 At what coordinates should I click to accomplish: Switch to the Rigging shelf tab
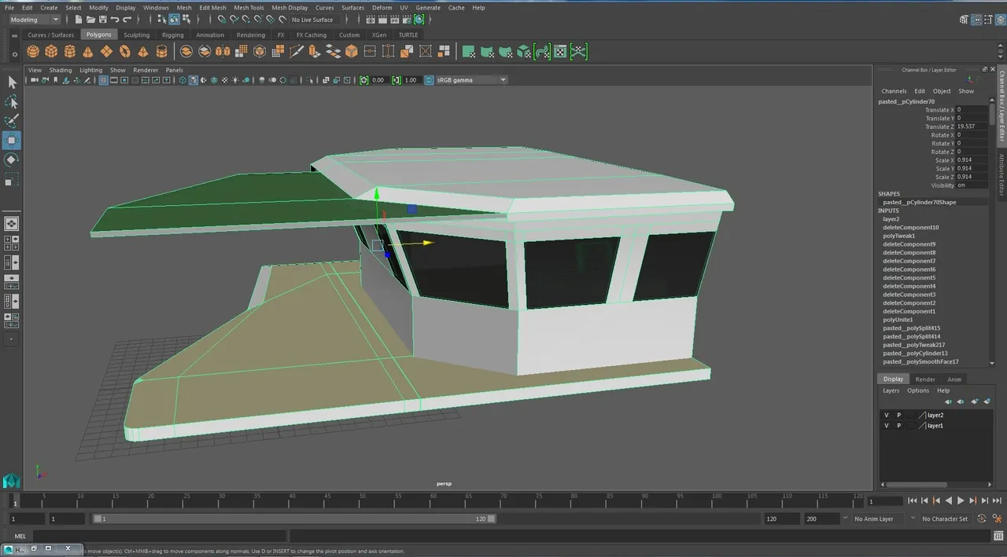click(x=172, y=35)
